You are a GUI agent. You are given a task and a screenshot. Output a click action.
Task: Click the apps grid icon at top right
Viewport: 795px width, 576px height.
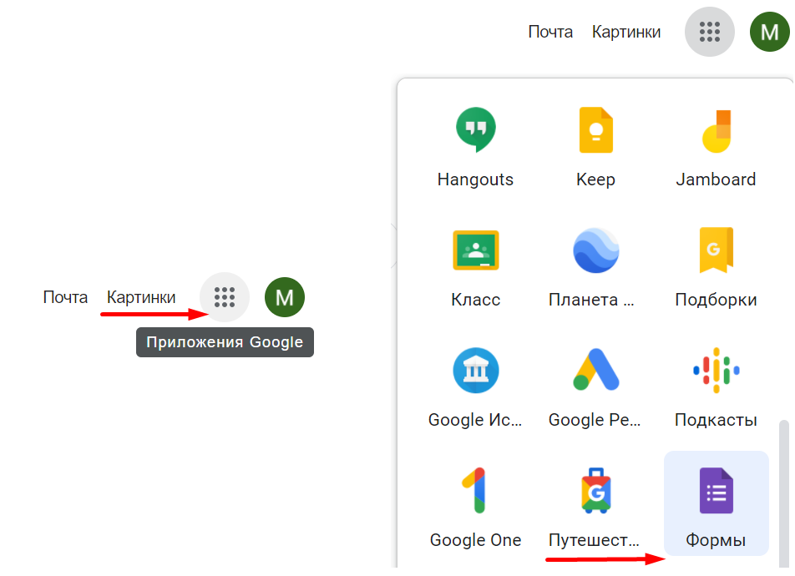709,32
